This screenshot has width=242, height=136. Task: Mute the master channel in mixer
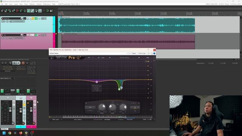(x=14, y=102)
